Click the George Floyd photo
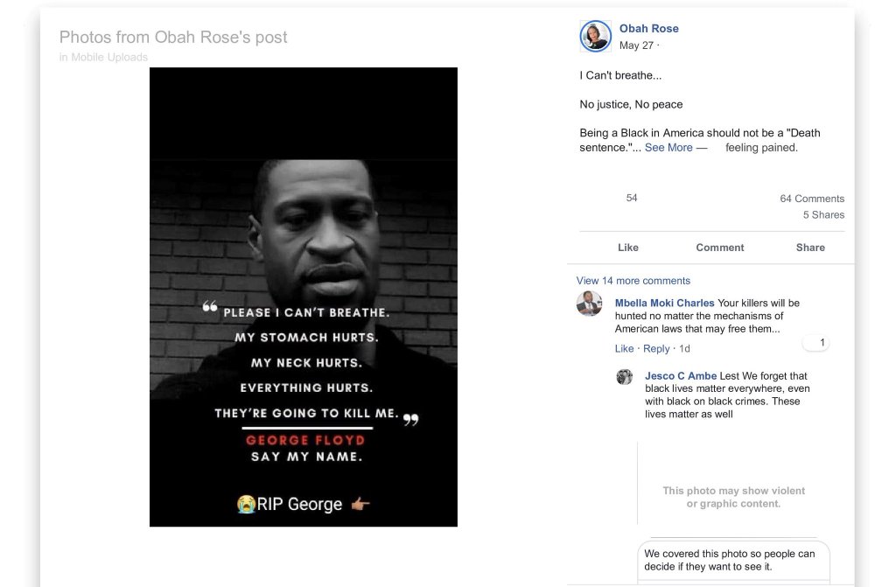 [304, 297]
